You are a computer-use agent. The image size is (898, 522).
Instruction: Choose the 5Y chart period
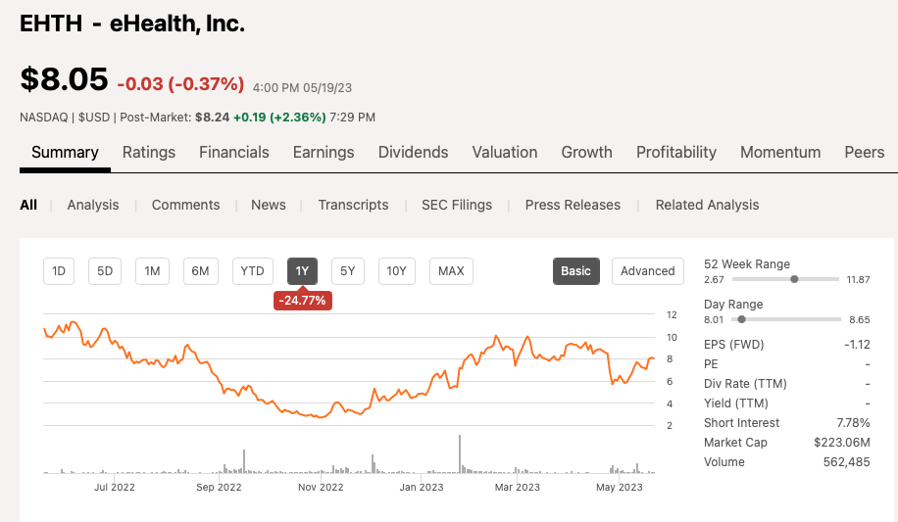[348, 271]
